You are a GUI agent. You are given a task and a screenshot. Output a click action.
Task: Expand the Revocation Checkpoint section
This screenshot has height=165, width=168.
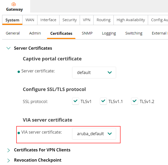[x=8, y=160]
